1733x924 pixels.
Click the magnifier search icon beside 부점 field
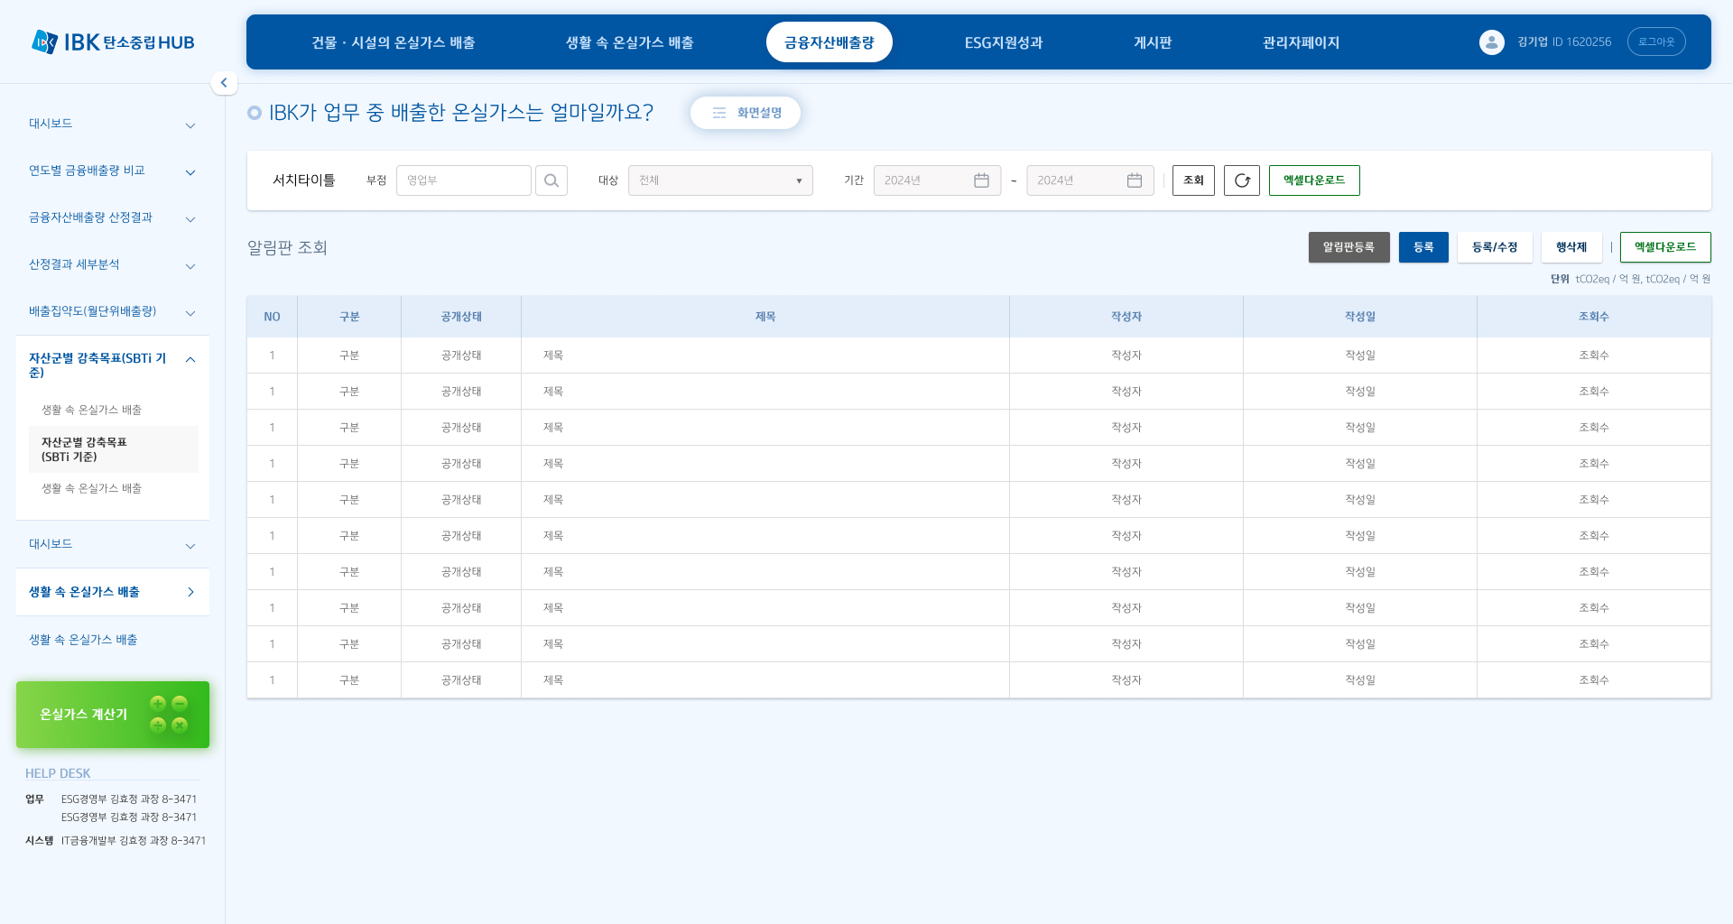pyautogui.click(x=551, y=180)
